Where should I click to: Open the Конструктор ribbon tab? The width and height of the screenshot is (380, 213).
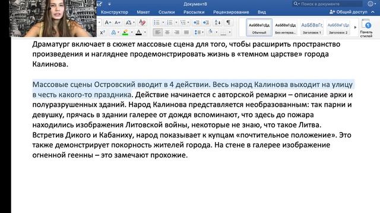[115, 12]
